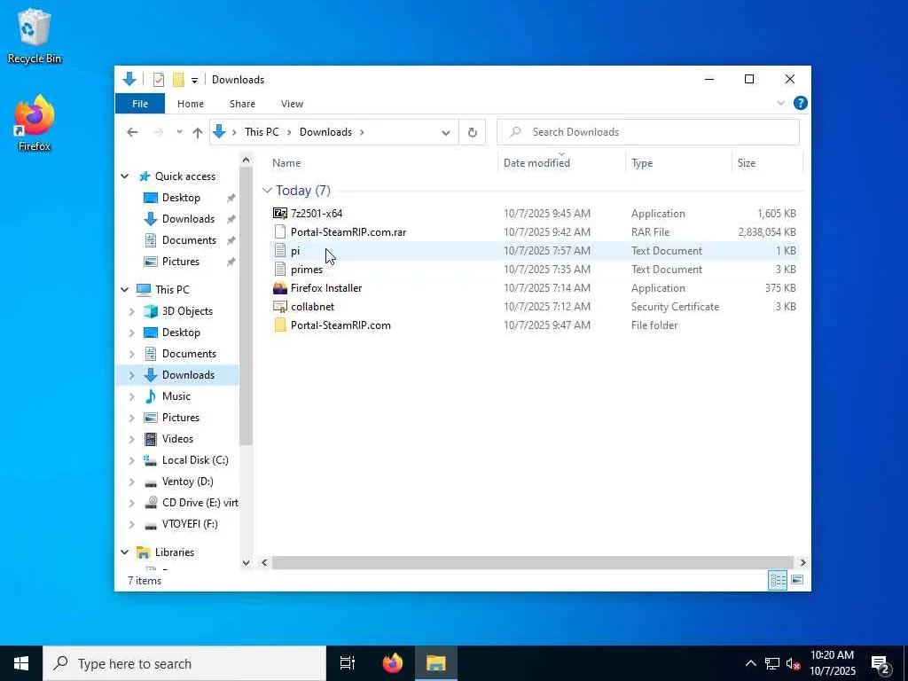
Task: Open the File ribbon tab
Action: pos(140,104)
